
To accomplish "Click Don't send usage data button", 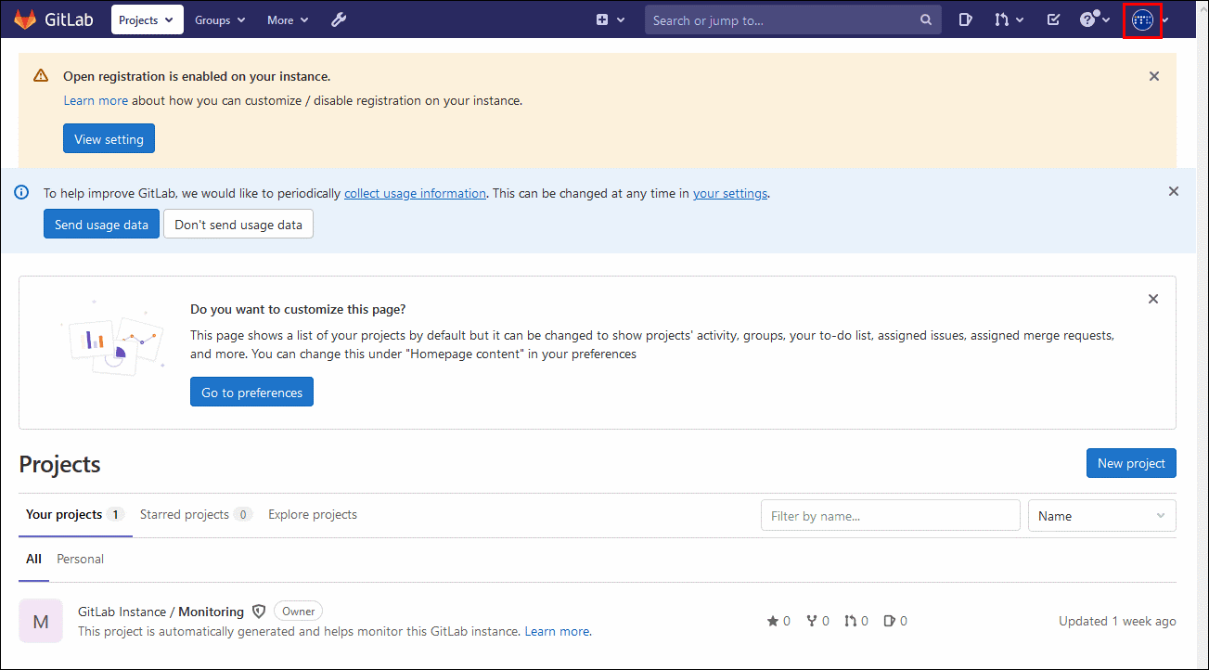I will tap(238, 225).
